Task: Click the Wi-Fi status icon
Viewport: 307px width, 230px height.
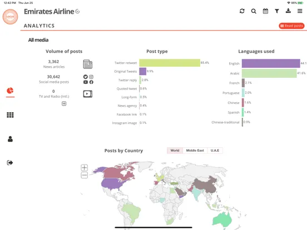Action: (289, 3)
